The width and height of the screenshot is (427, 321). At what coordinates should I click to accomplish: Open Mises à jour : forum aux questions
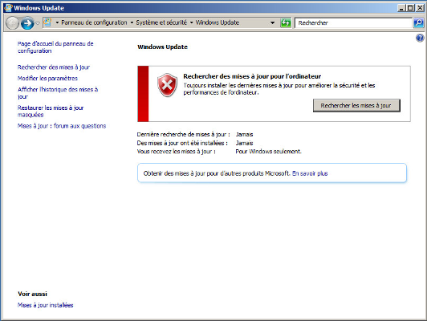point(62,126)
